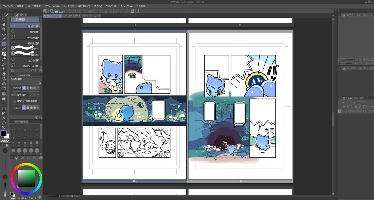Choose the シュリンク選択 shrink selection sub tool
374x200 pixels.
[x=25, y=60]
